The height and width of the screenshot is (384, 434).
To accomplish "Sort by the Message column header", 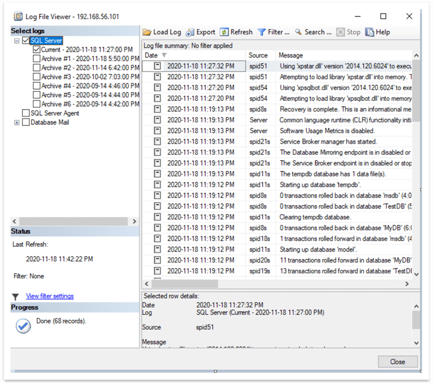I will point(344,55).
